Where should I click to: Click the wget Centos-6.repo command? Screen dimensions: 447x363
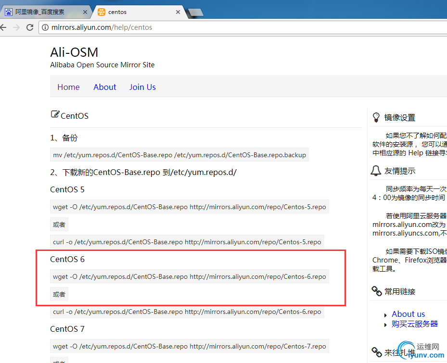click(190, 276)
